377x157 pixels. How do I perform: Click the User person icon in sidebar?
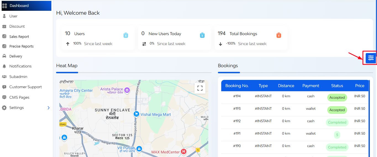point(4,16)
